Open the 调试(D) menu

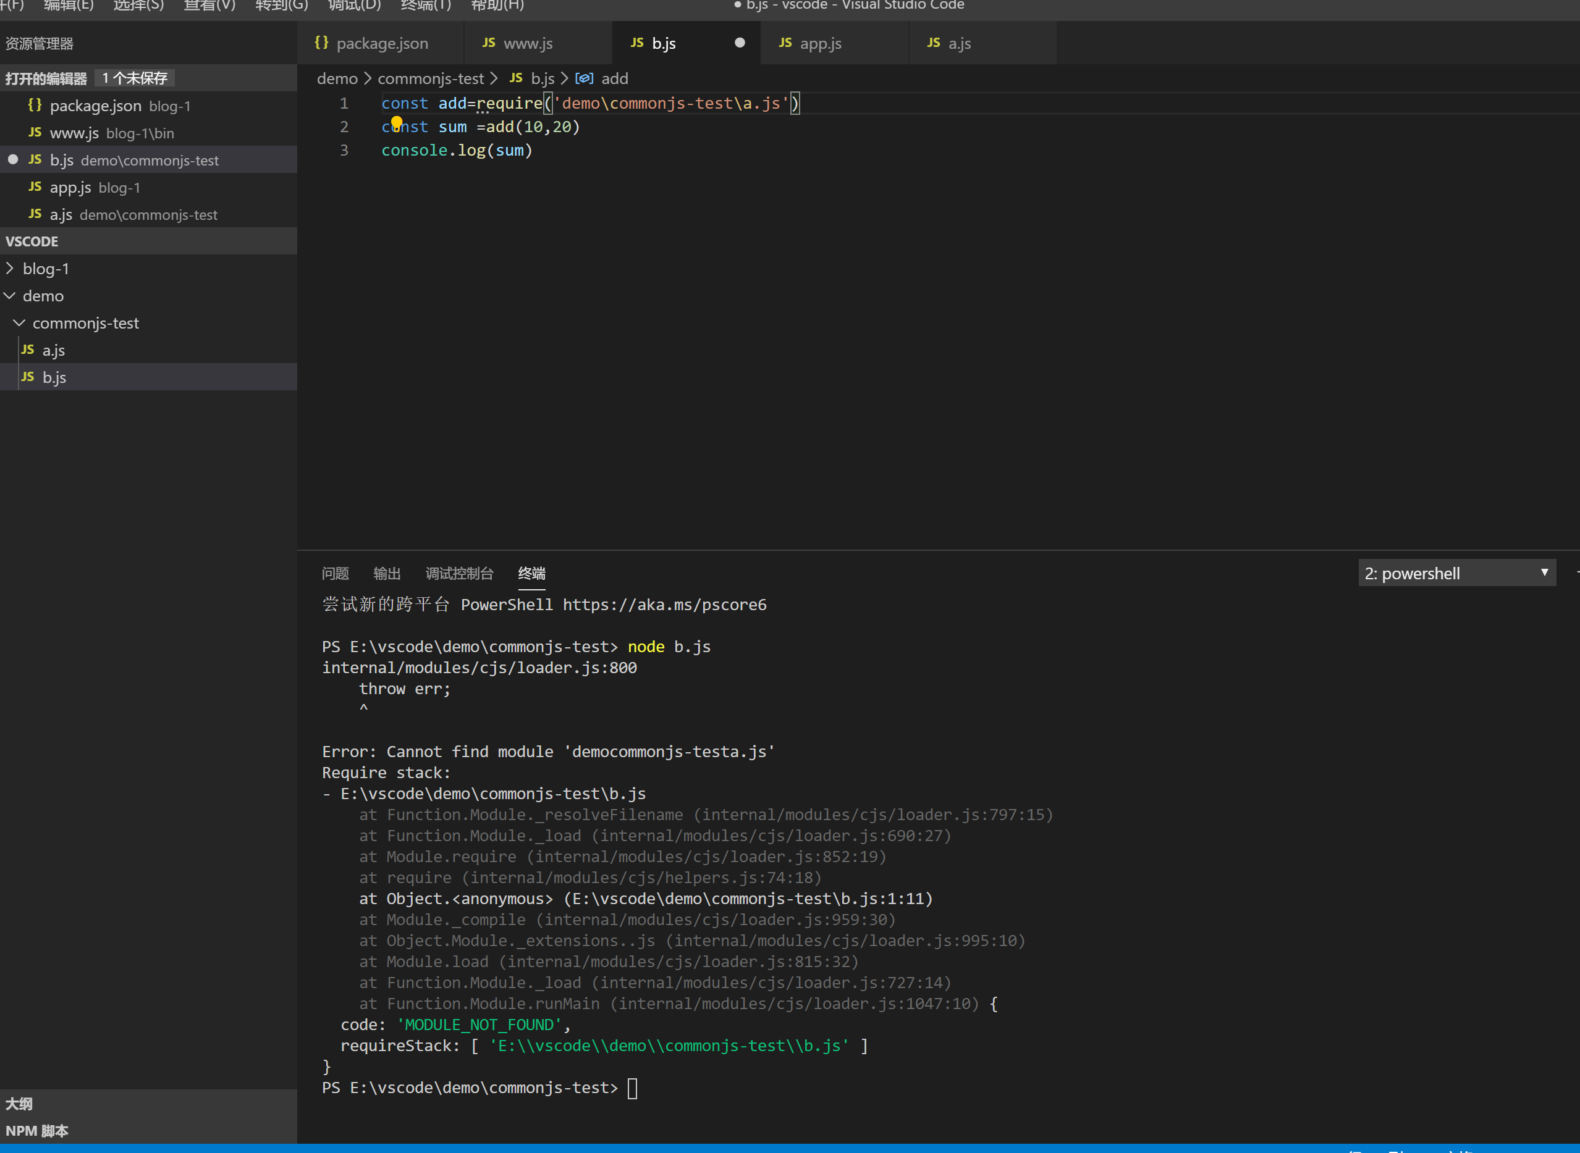coord(355,6)
